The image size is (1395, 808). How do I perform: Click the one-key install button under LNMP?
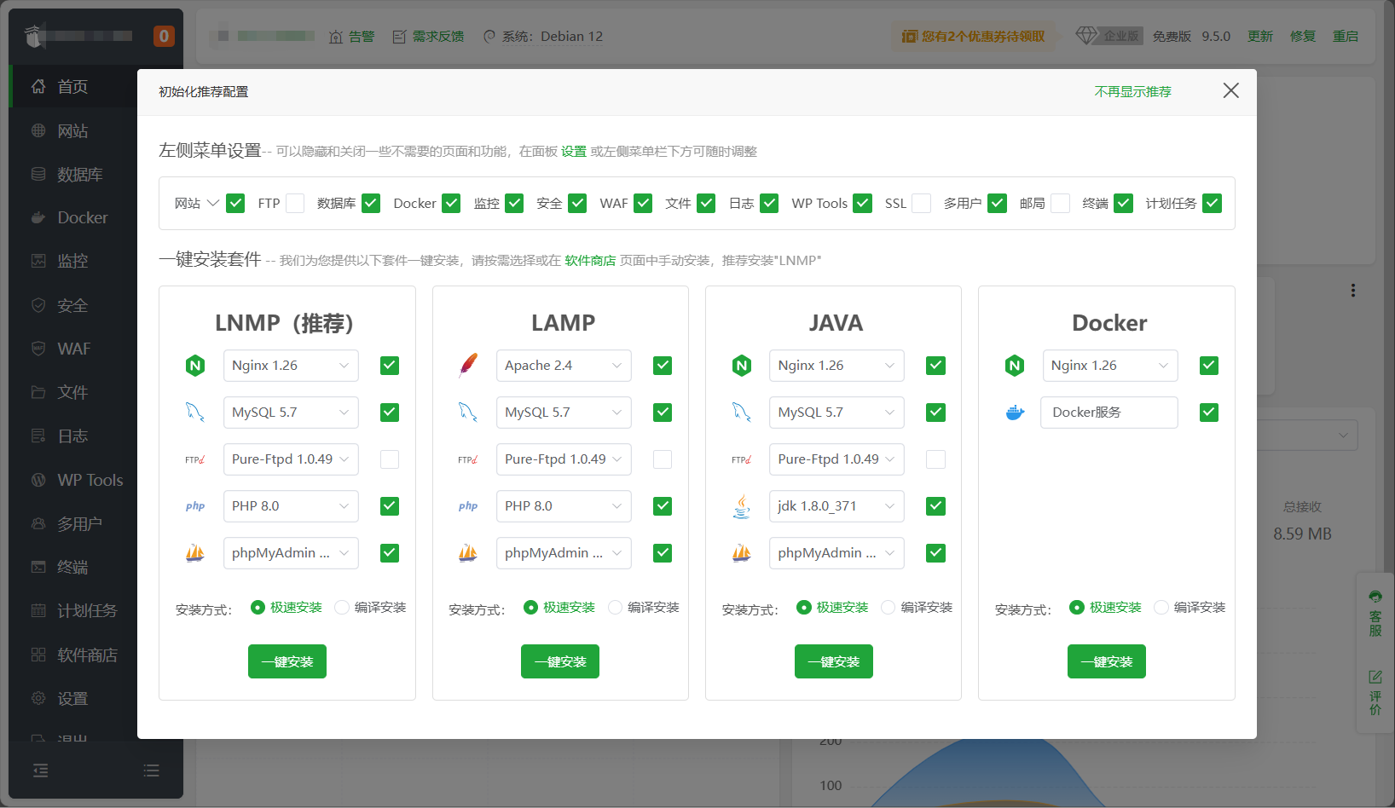pos(287,661)
